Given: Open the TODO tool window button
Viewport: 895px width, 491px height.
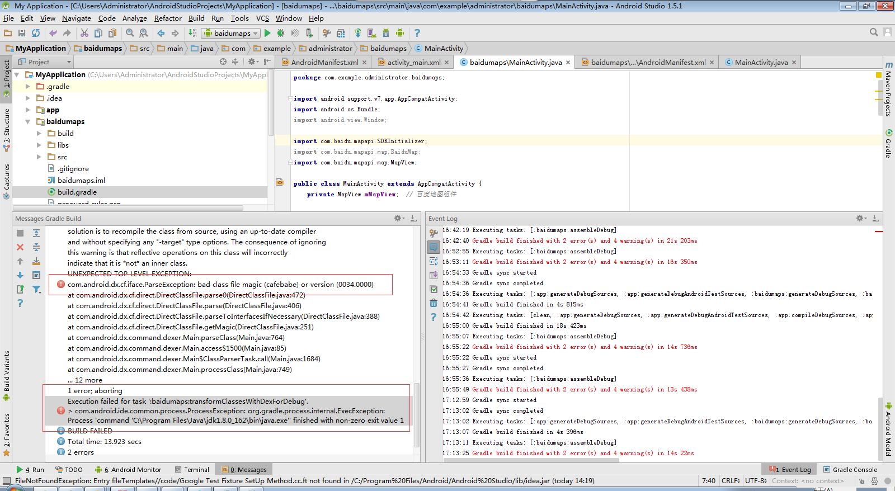Looking at the screenshot, I should coord(69,470).
